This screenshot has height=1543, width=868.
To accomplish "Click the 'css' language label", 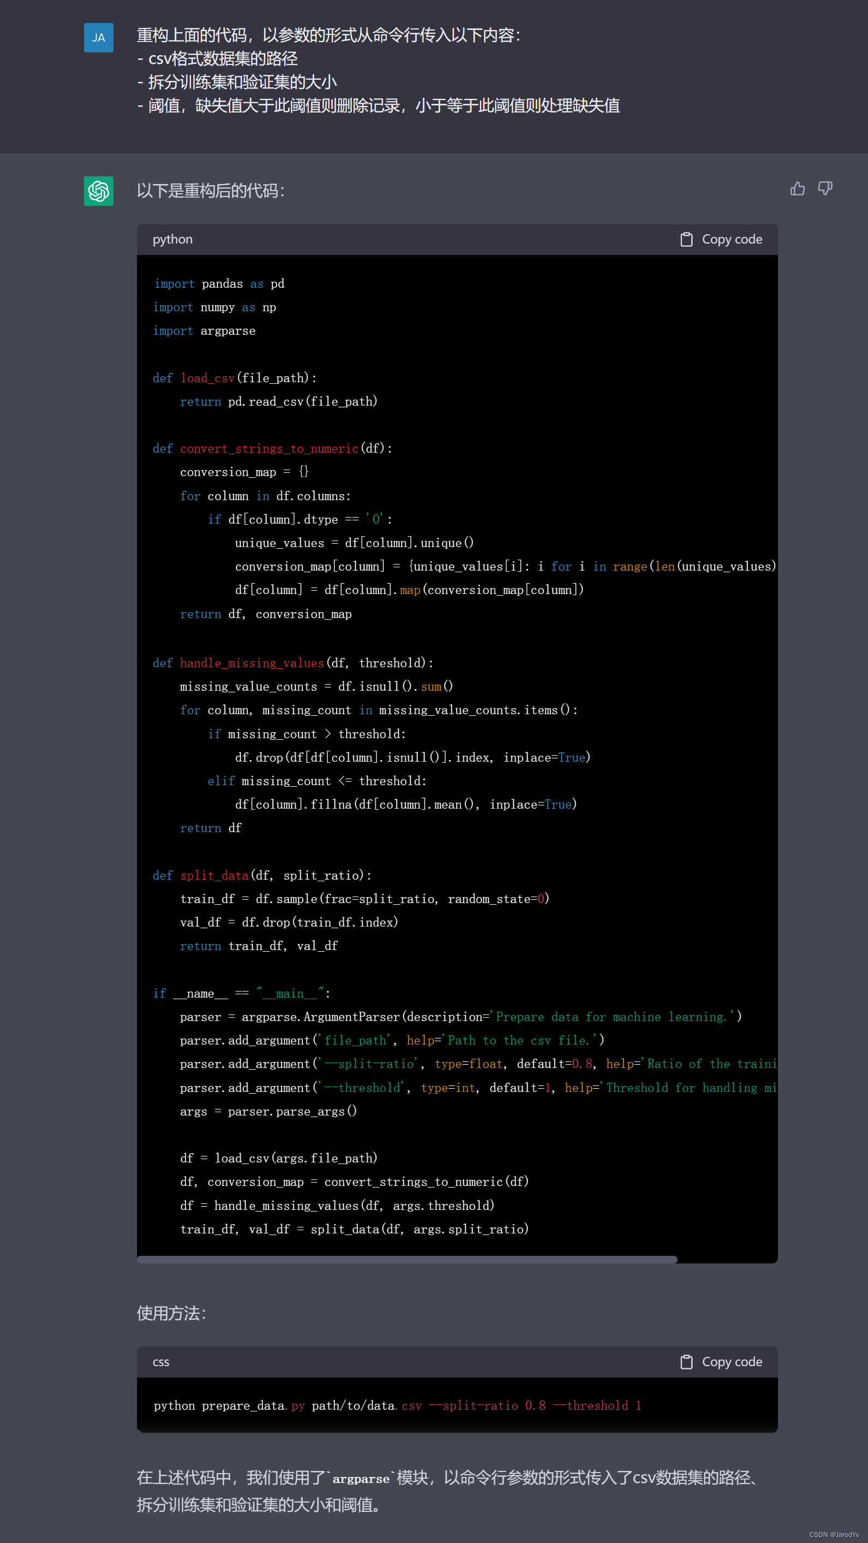I will pos(160,1362).
